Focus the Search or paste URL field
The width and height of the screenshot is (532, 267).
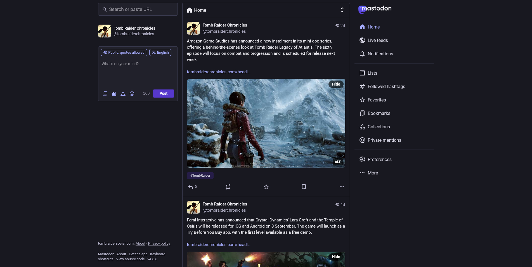(138, 9)
